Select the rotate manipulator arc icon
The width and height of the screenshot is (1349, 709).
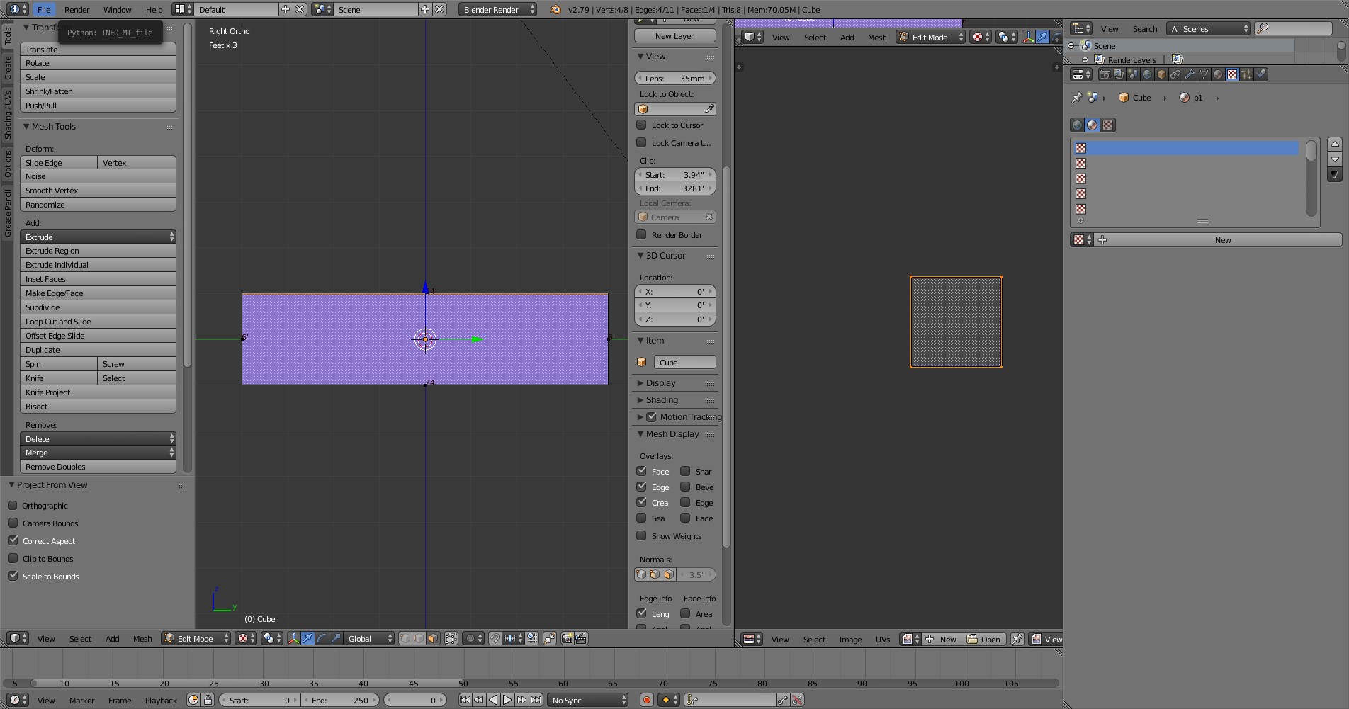pyautogui.click(x=322, y=638)
